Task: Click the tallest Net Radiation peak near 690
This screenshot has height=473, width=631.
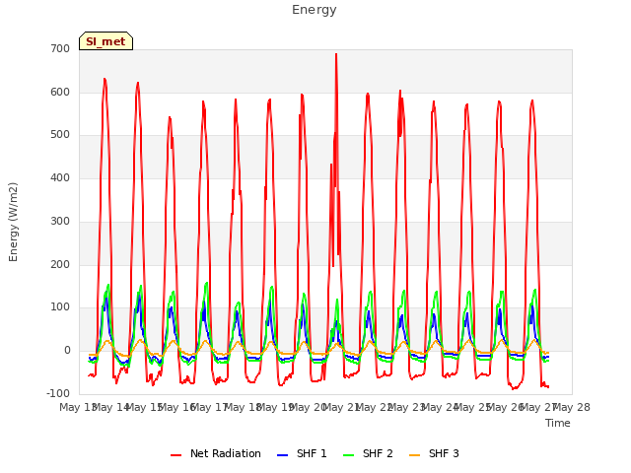Action: [x=336, y=54]
